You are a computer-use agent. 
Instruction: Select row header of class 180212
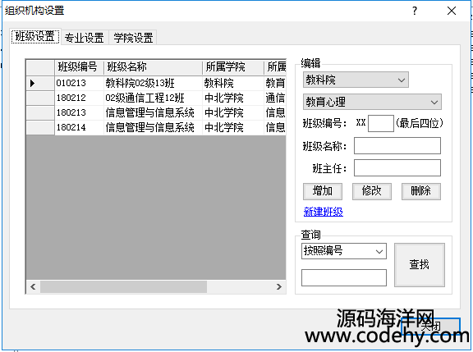[x=40, y=98]
